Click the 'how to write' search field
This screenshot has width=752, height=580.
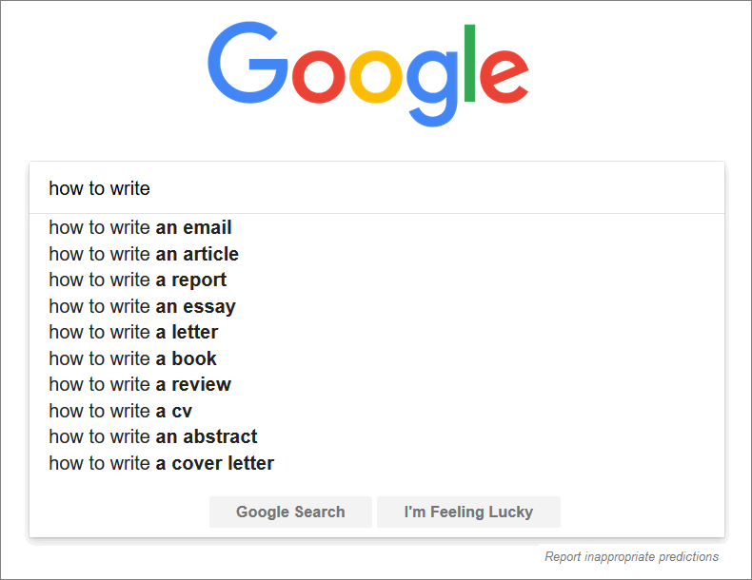pos(377,188)
